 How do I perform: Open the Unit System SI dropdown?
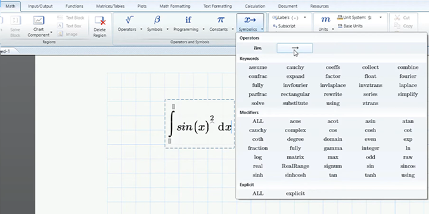[380, 18]
